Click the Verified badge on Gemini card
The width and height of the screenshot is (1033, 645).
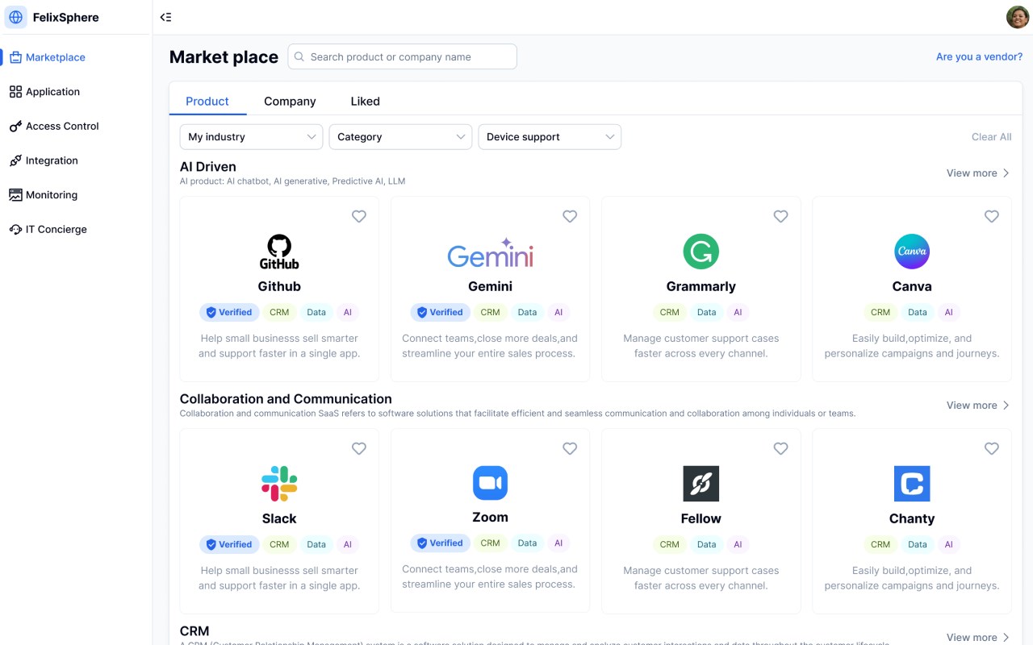441,312
